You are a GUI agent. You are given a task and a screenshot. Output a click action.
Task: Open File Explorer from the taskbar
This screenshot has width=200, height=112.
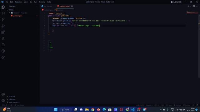point(87,110)
